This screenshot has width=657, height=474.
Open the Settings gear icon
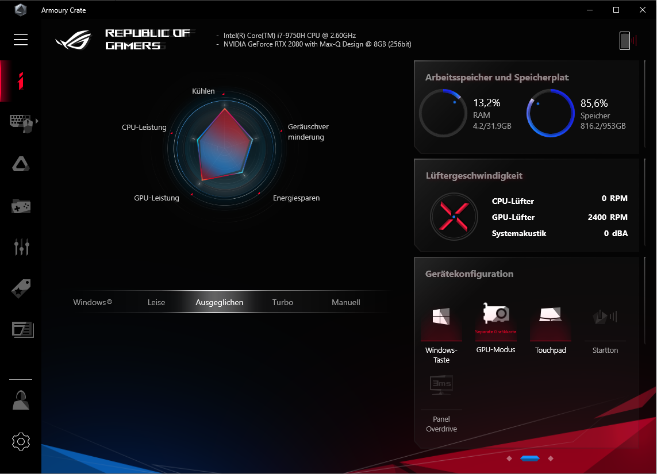[21, 441]
